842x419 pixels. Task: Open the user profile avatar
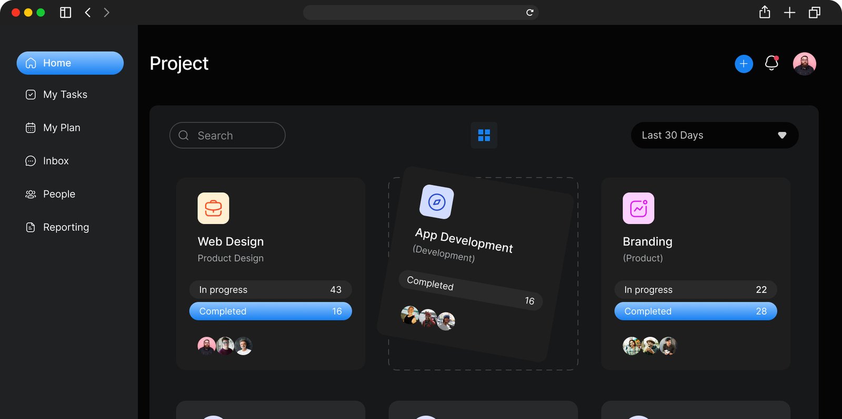point(804,64)
